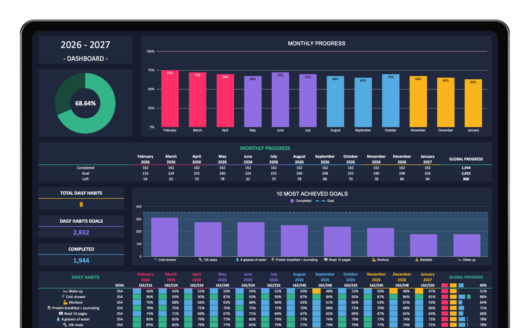The width and height of the screenshot is (525, 328).
Task: Click the yellow swatch under Global Progress header
Action: point(453,285)
